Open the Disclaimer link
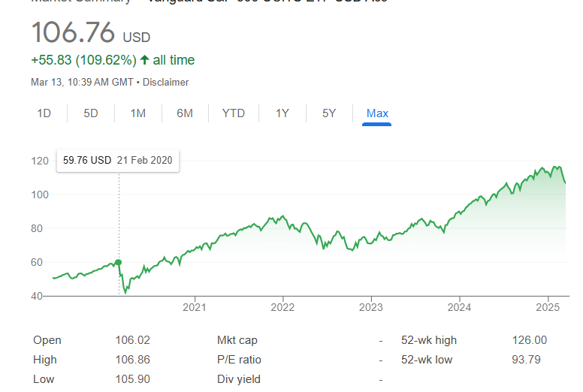 pyautogui.click(x=165, y=82)
